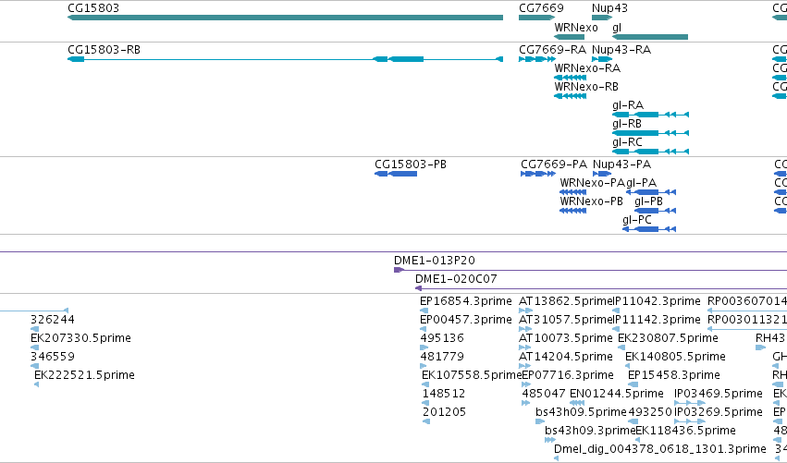787x463 pixels.
Task: Click the DME1-020C07 clone label
Action: tap(456, 279)
